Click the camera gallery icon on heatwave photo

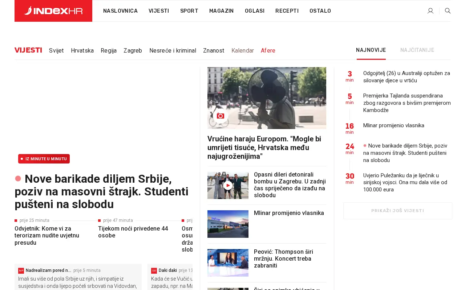pyautogui.click(x=221, y=116)
